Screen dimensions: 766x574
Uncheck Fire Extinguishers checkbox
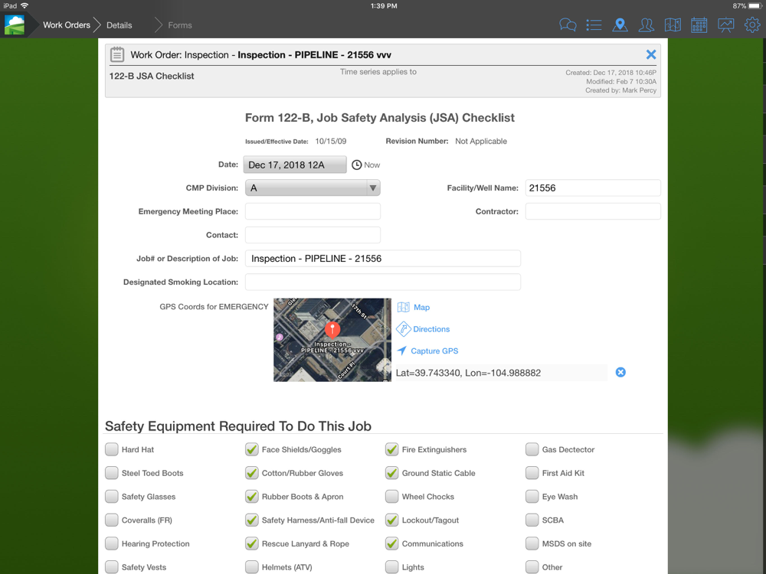pos(391,450)
